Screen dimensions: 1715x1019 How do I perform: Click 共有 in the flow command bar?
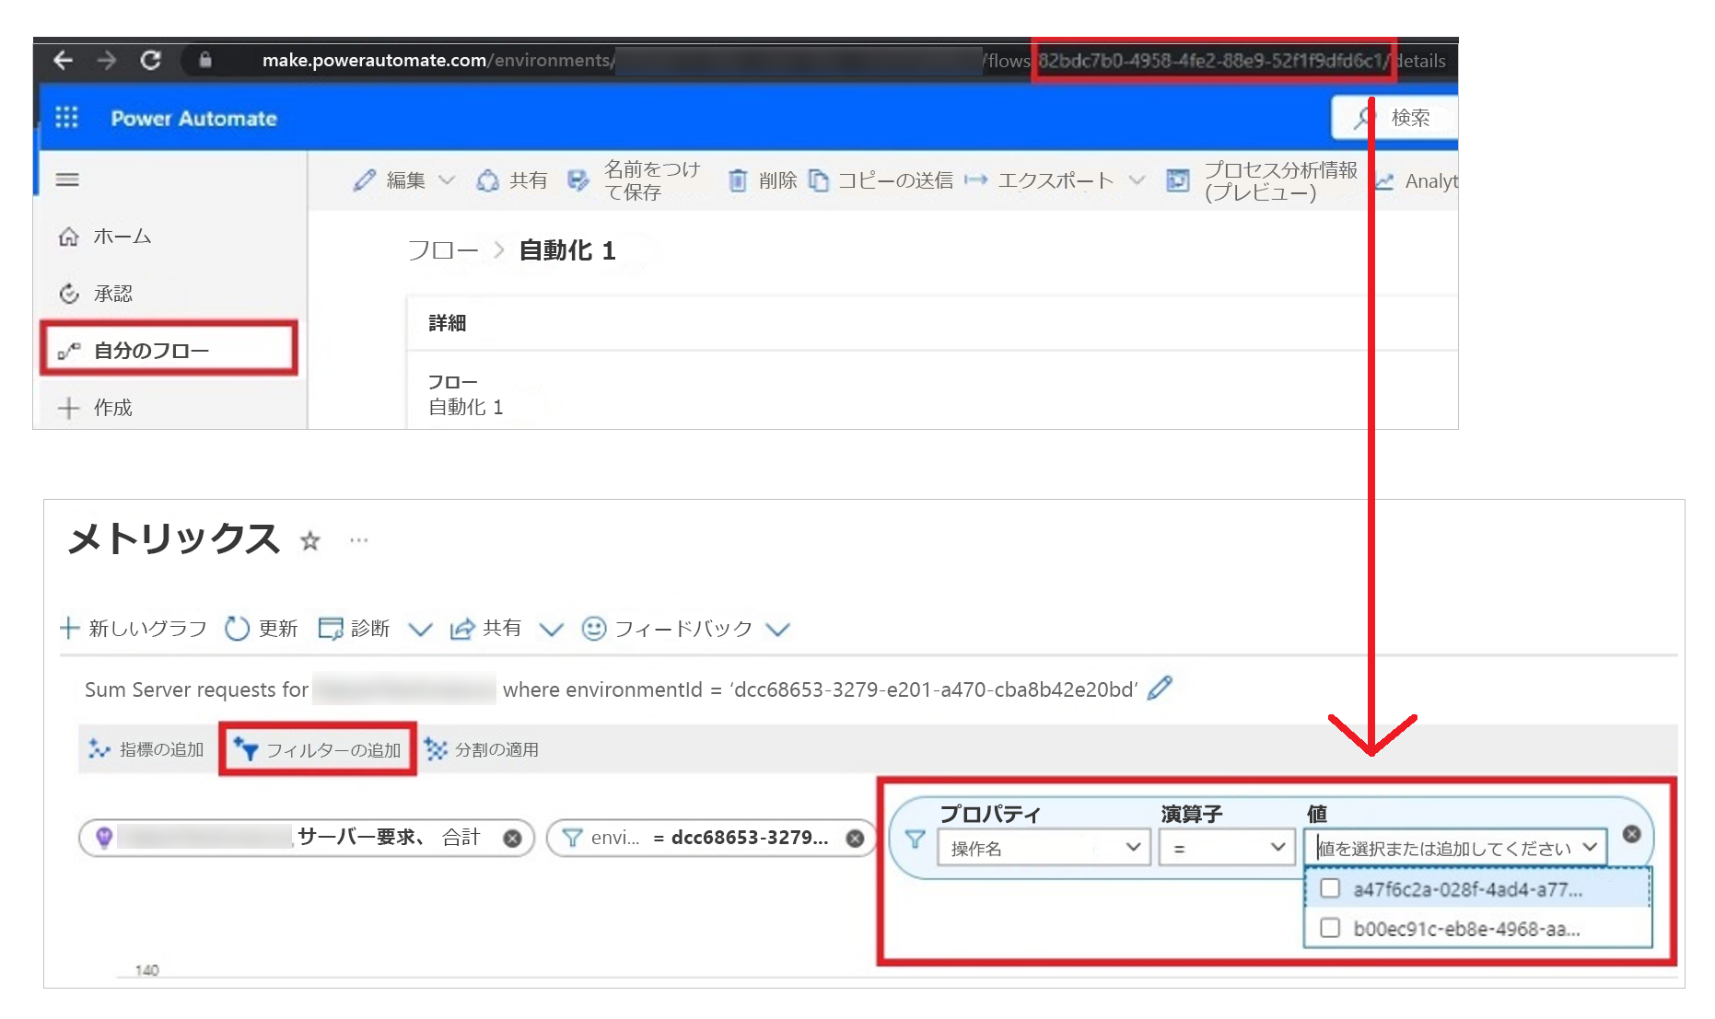[x=512, y=180]
